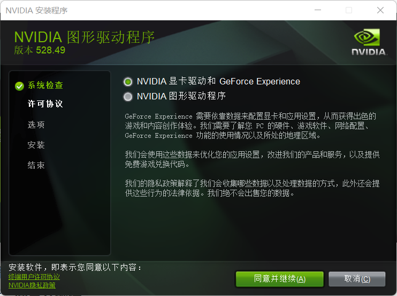Click the 系统检查 step in sidebar

click(45, 85)
